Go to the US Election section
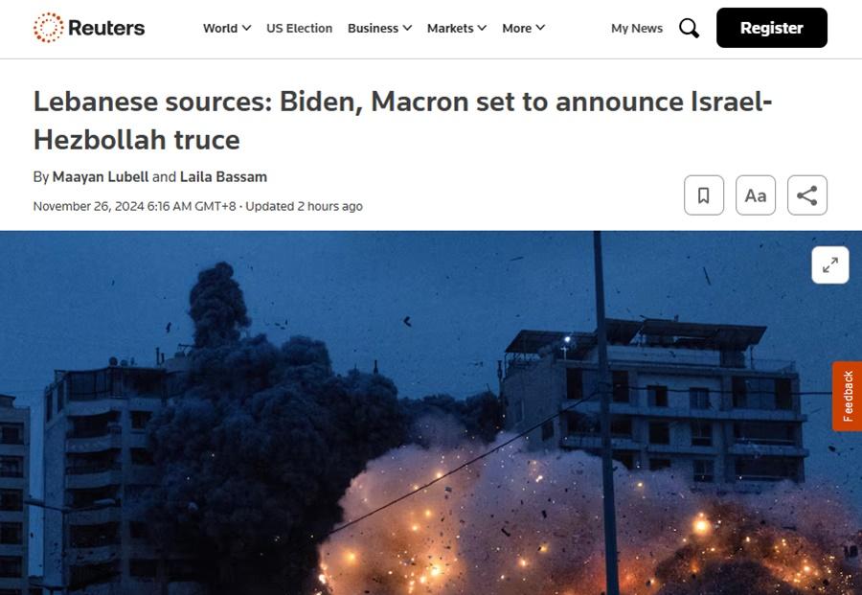The height and width of the screenshot is (595, 862). click(x=299, y=28)
